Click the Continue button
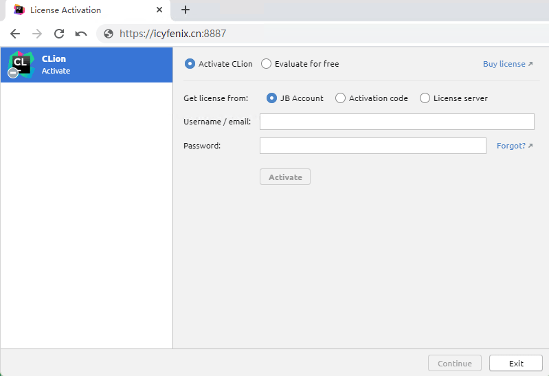Viewport: 549px width, 376px height. [x=454, y=364]
